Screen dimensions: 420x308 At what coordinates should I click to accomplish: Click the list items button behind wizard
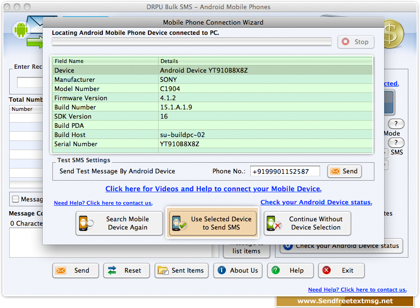pos(246,251)
